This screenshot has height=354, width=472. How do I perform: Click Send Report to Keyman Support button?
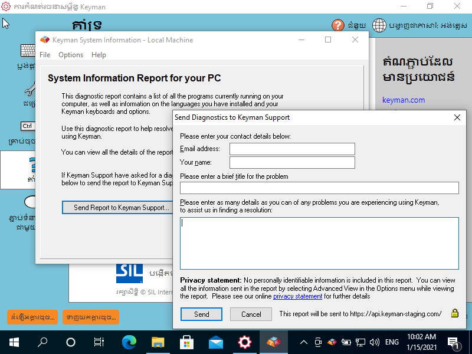(117, 208)
